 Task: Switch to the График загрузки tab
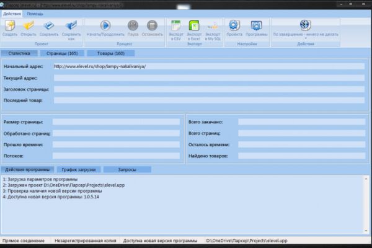pos(79,169)
